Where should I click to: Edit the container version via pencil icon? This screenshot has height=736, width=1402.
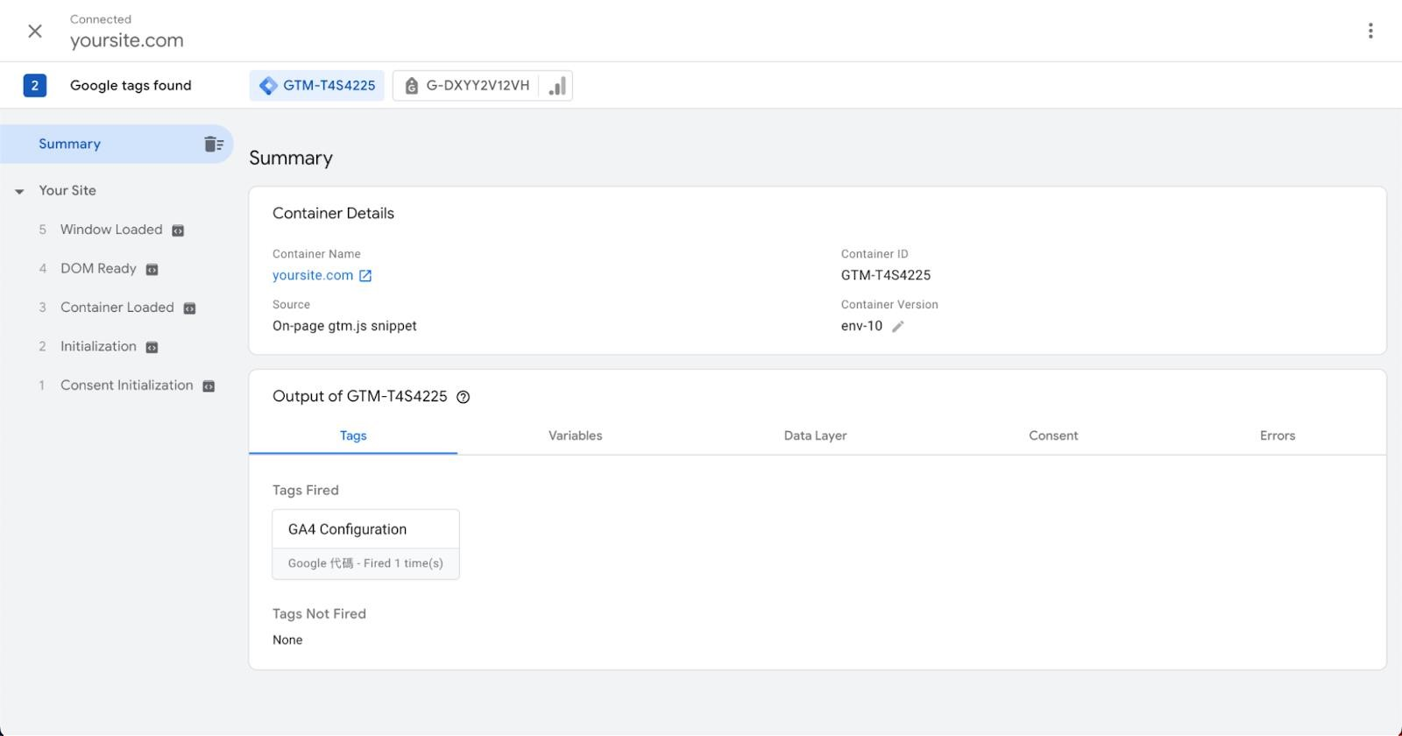click(898, 326)
